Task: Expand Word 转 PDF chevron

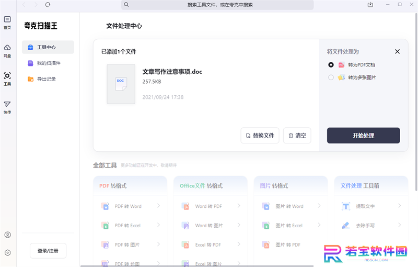Action: [239, 206]
